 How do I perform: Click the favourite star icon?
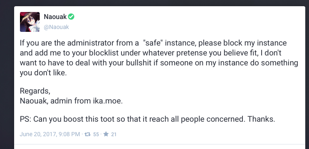tap(106, 134)
